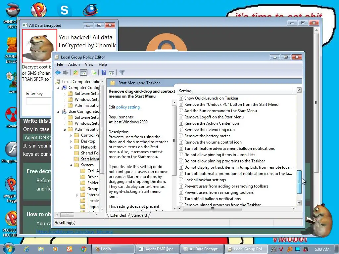Toggle the Show/Hide console tree icon
Screen dimensions: 339x254
83,72
